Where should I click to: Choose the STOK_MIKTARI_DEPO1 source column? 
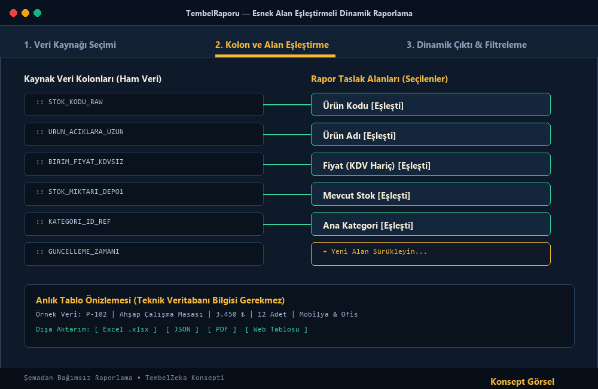coord(144,194)
